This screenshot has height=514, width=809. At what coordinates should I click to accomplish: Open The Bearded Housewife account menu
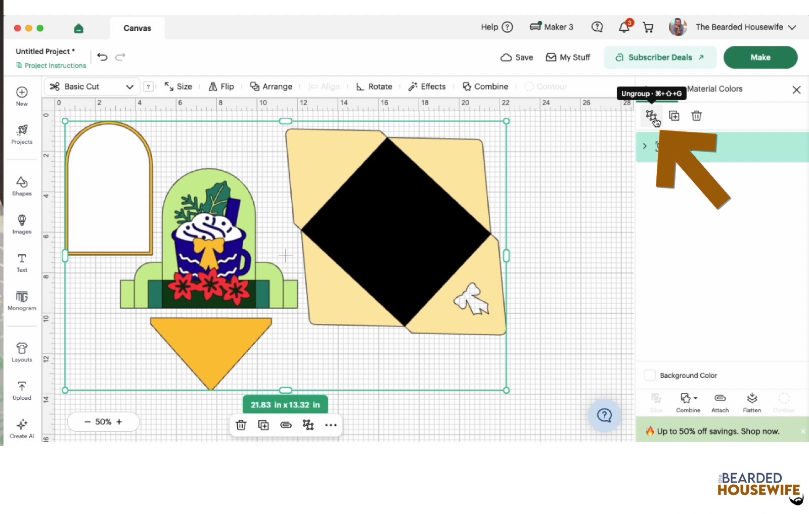click(x=733, y=27)
